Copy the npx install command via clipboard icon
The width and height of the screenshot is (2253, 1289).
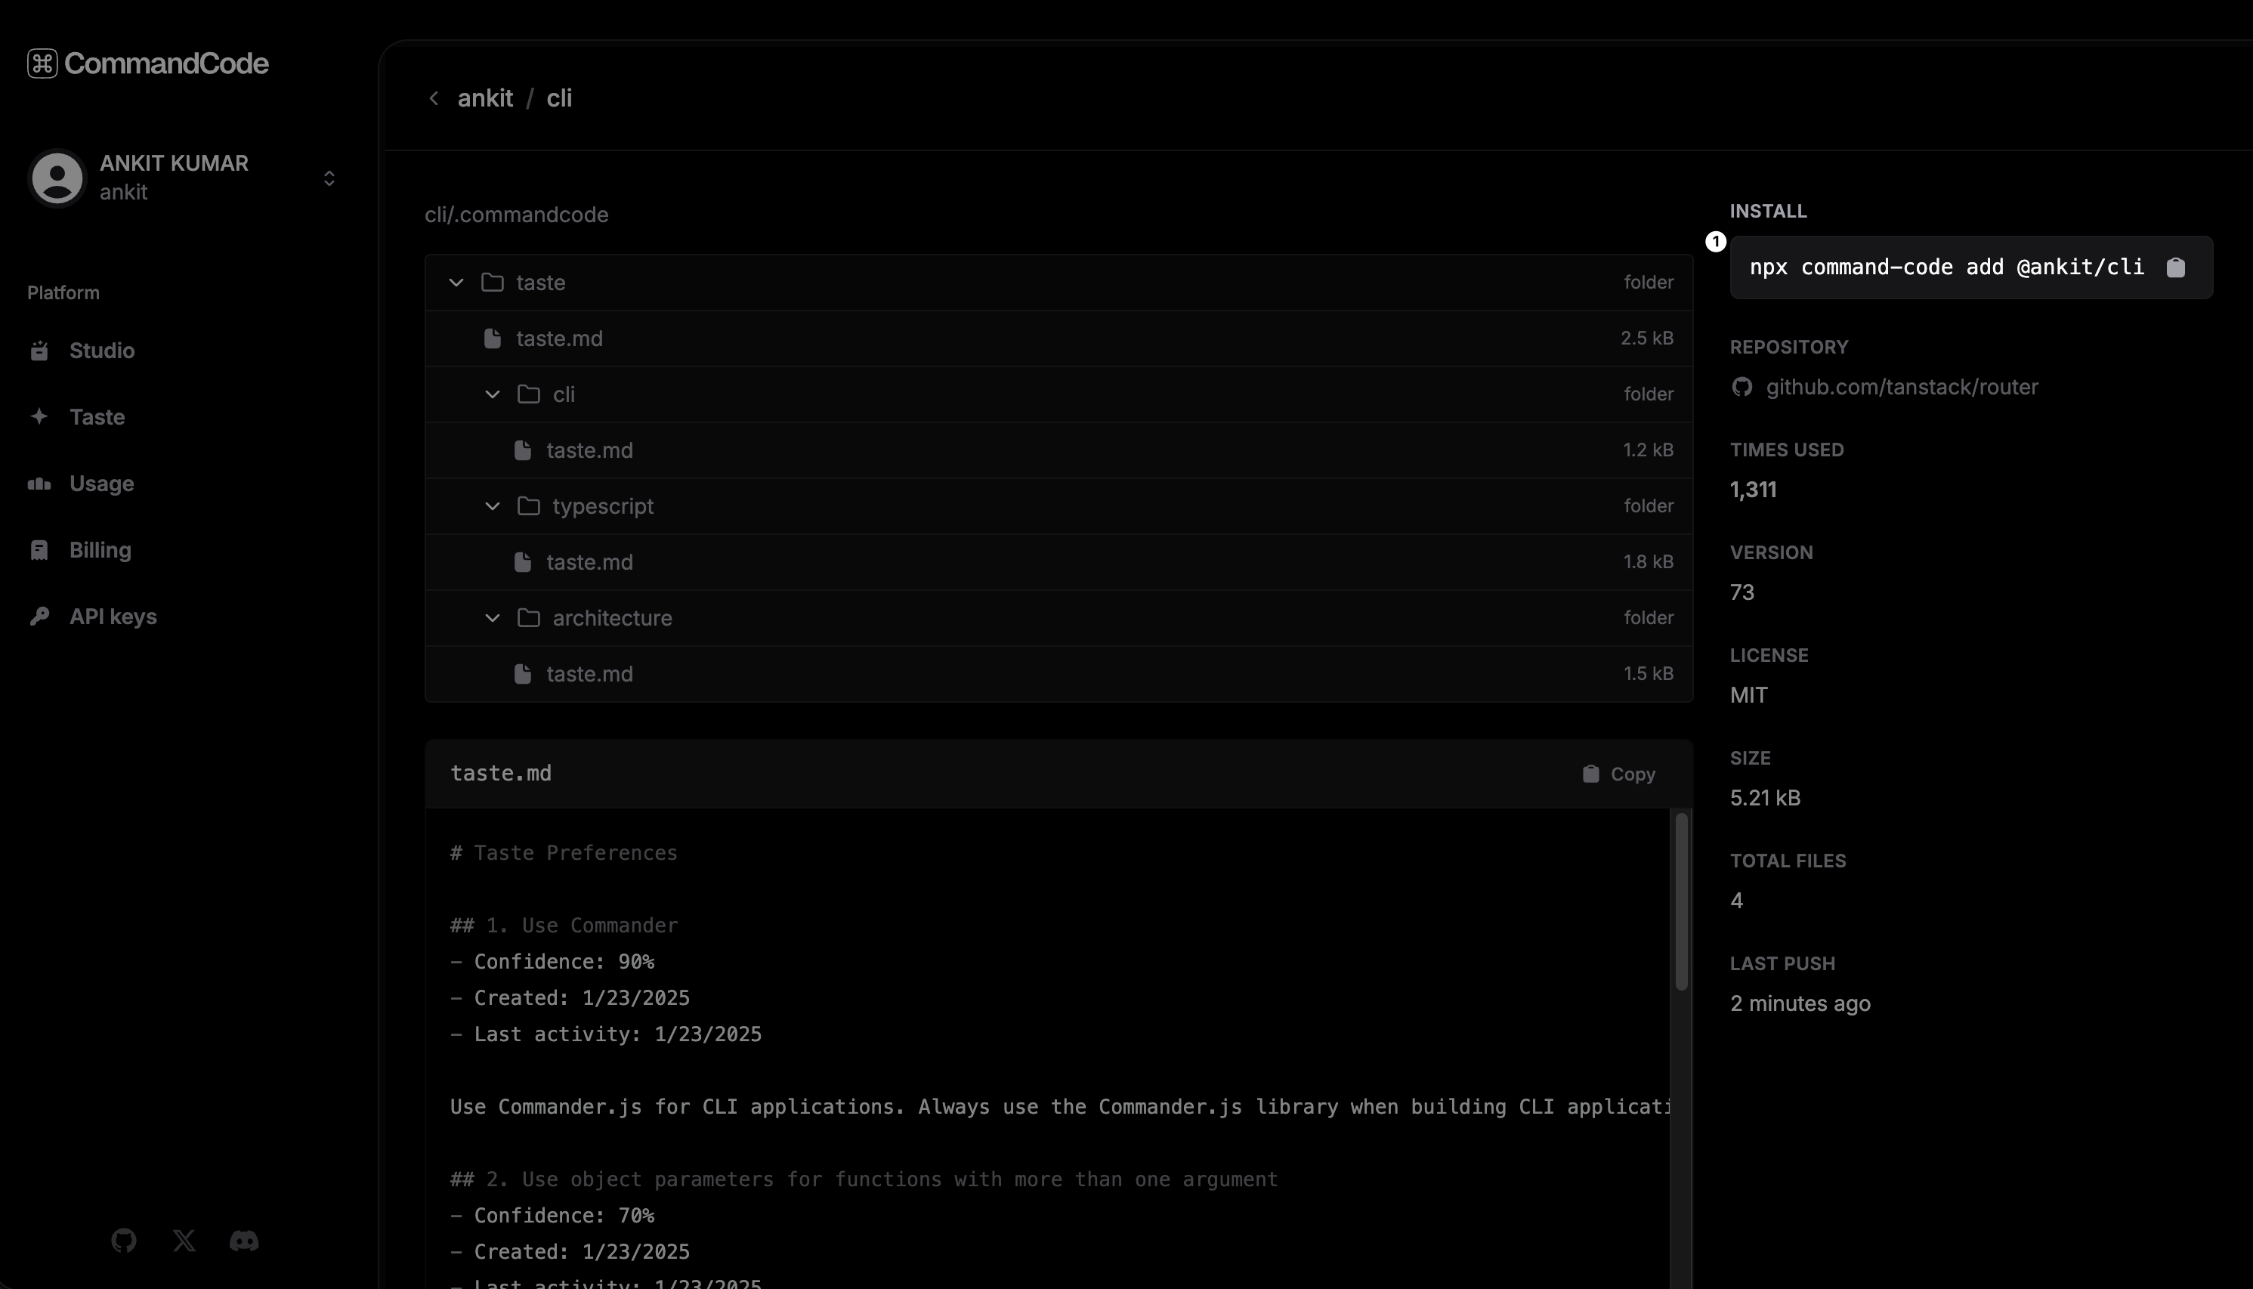tap(2175, 267)
